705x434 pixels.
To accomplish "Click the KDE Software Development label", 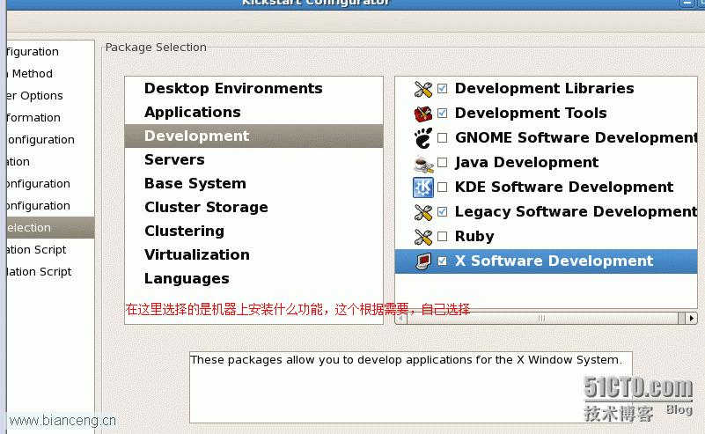I will pyautogui.click(x=564, y=188).
